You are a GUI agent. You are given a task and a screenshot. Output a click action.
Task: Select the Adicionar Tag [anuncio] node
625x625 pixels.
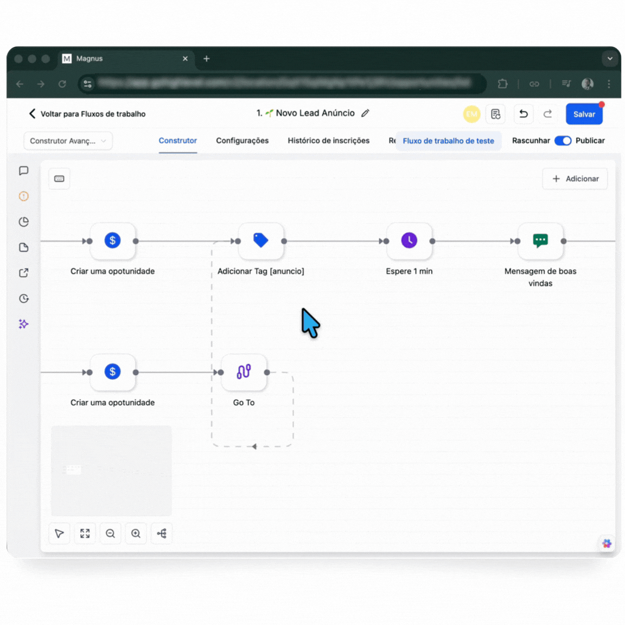[260, 240]
